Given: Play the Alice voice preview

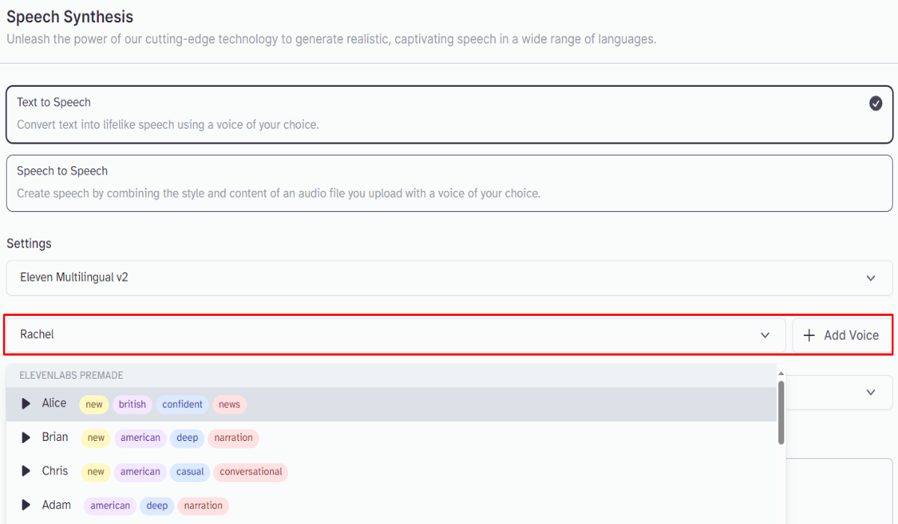Looking at the screenshot, I should [x=26, y=404].
